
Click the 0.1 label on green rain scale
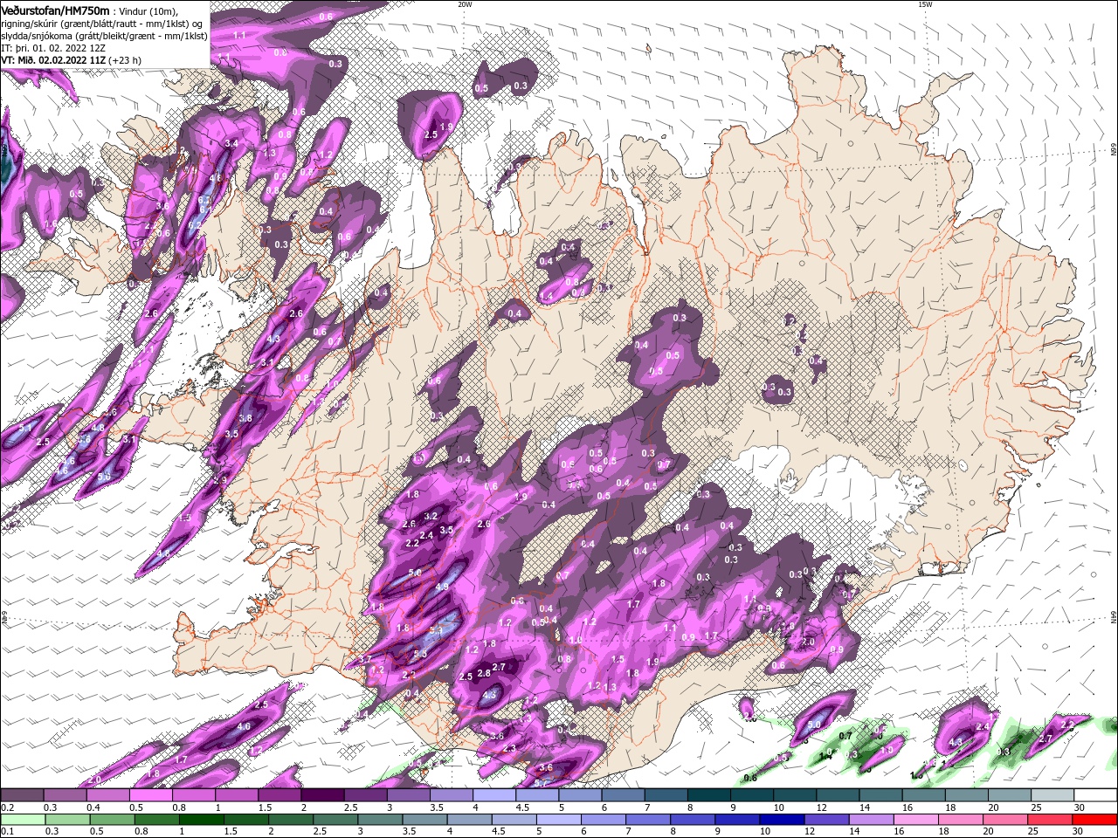tap(7, 832)
